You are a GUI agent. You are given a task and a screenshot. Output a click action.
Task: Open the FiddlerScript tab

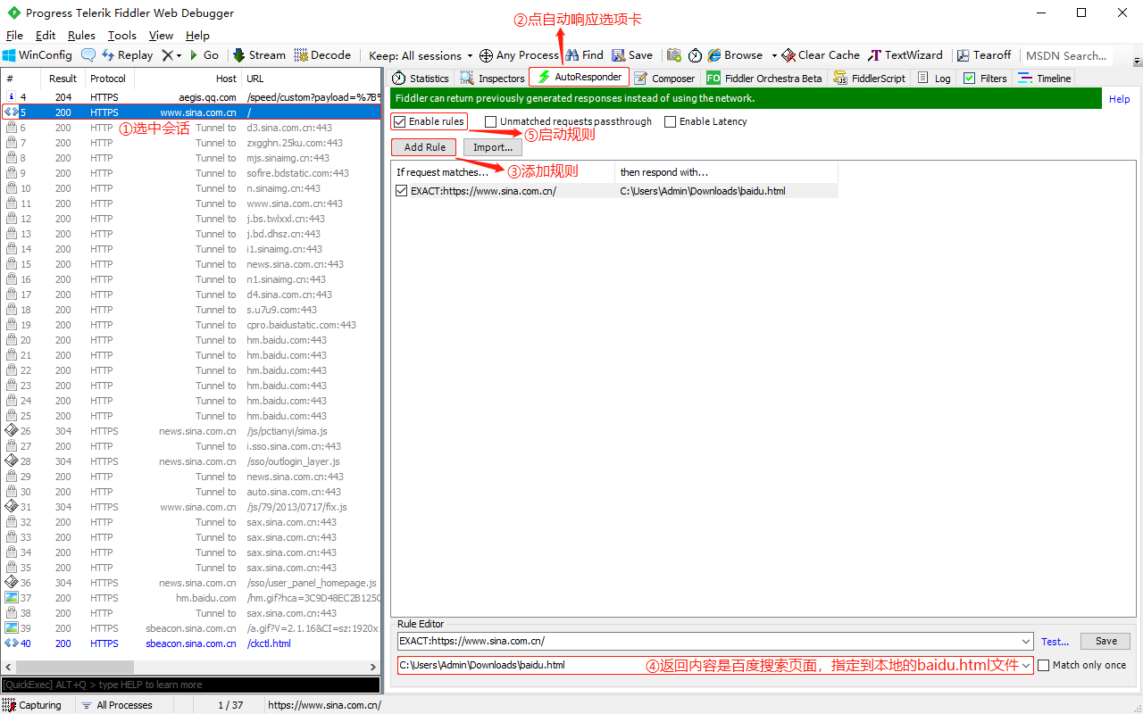[870, 79]
